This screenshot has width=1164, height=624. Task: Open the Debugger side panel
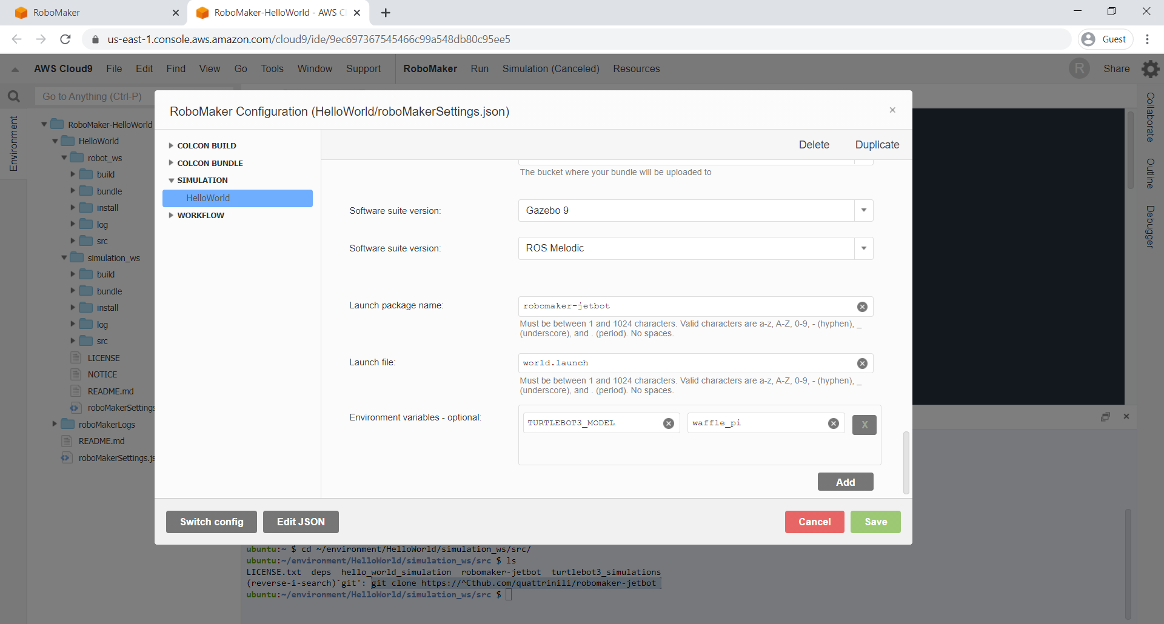pos(1150,227)
